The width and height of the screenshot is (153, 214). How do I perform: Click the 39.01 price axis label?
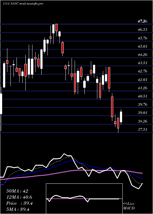(143, 113)
